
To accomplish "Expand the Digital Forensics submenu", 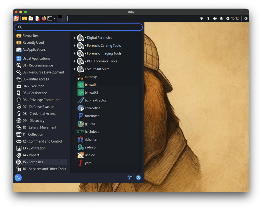I will [75, 38].
